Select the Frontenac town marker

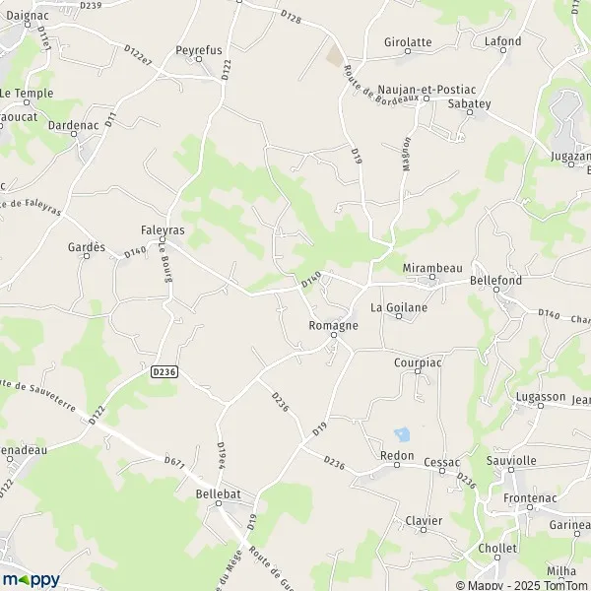tap(530, 507)
